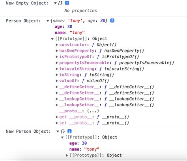Expand the propertyIsEnumerable function row
This screenshot has height=161, width=187.
point(57,63)
